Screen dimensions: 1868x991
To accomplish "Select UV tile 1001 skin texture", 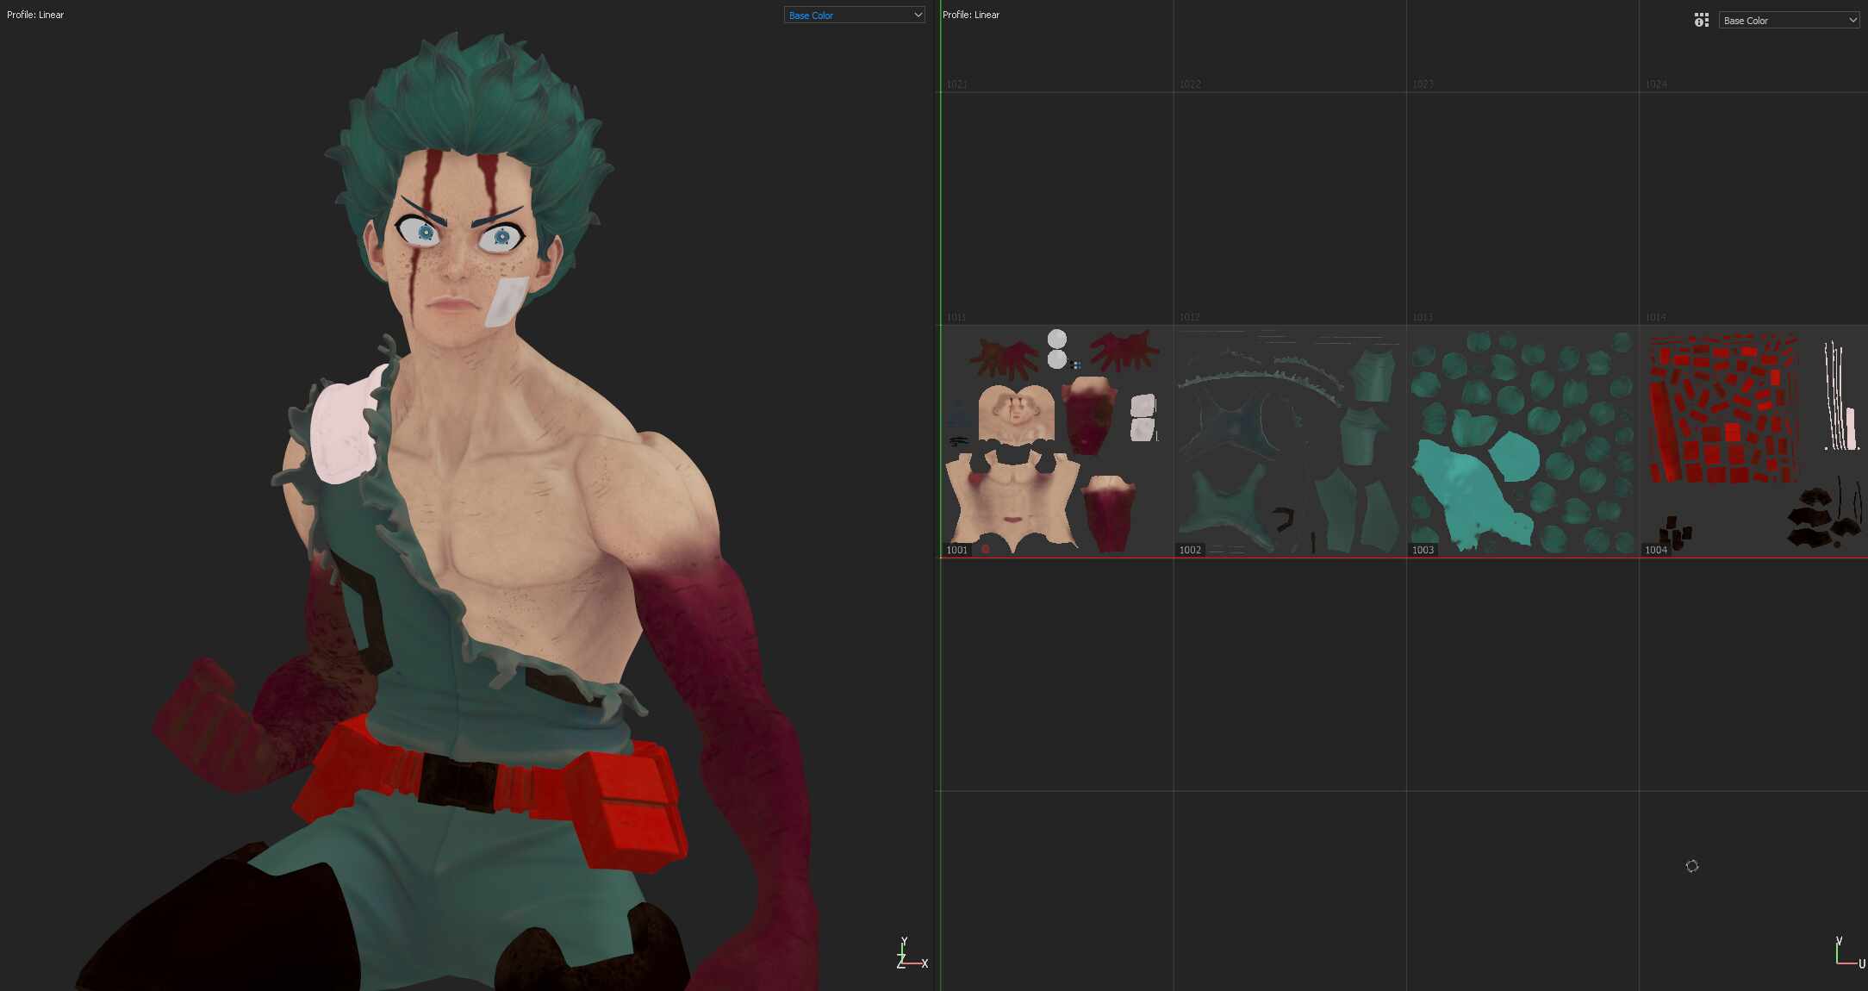I will (x=1056, y=441).
